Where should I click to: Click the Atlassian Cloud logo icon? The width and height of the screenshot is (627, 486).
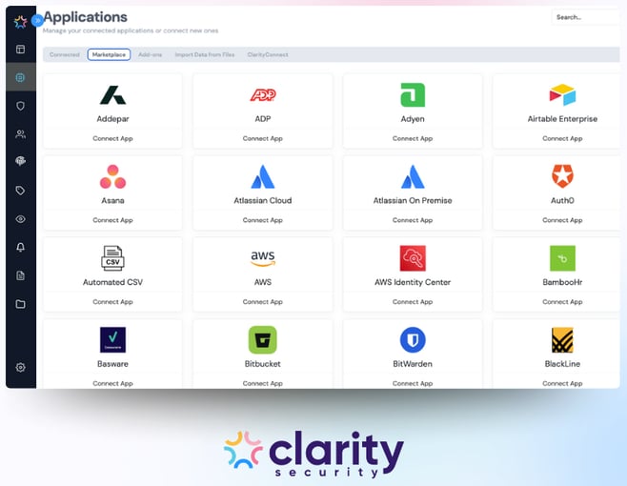[263, 176]
